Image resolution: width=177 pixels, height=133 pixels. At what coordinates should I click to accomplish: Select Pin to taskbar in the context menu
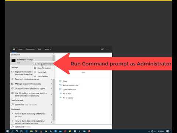coord(44,76)
